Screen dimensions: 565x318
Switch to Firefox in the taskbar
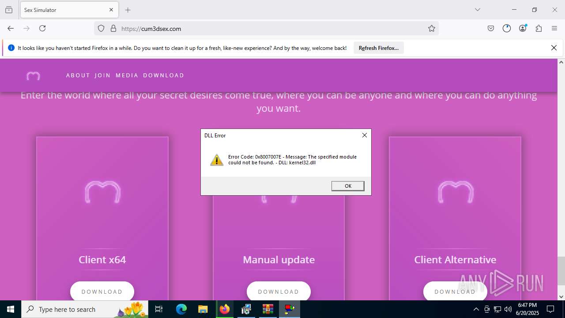pyautogui.click(x=225, y=309)
